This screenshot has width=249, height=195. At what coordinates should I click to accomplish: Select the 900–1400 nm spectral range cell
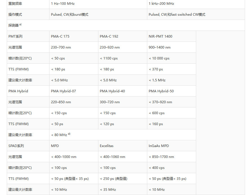159,47
